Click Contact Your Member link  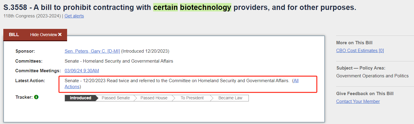pyautogui.click(x=358, y=101)
